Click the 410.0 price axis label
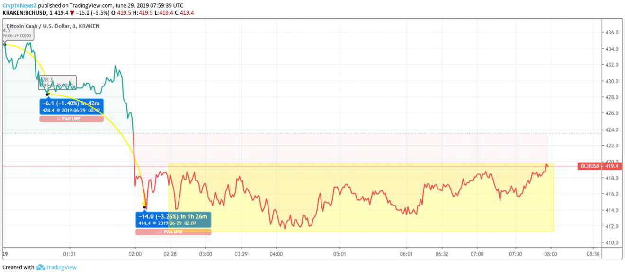The image size is (625, 275). point(613,243)
